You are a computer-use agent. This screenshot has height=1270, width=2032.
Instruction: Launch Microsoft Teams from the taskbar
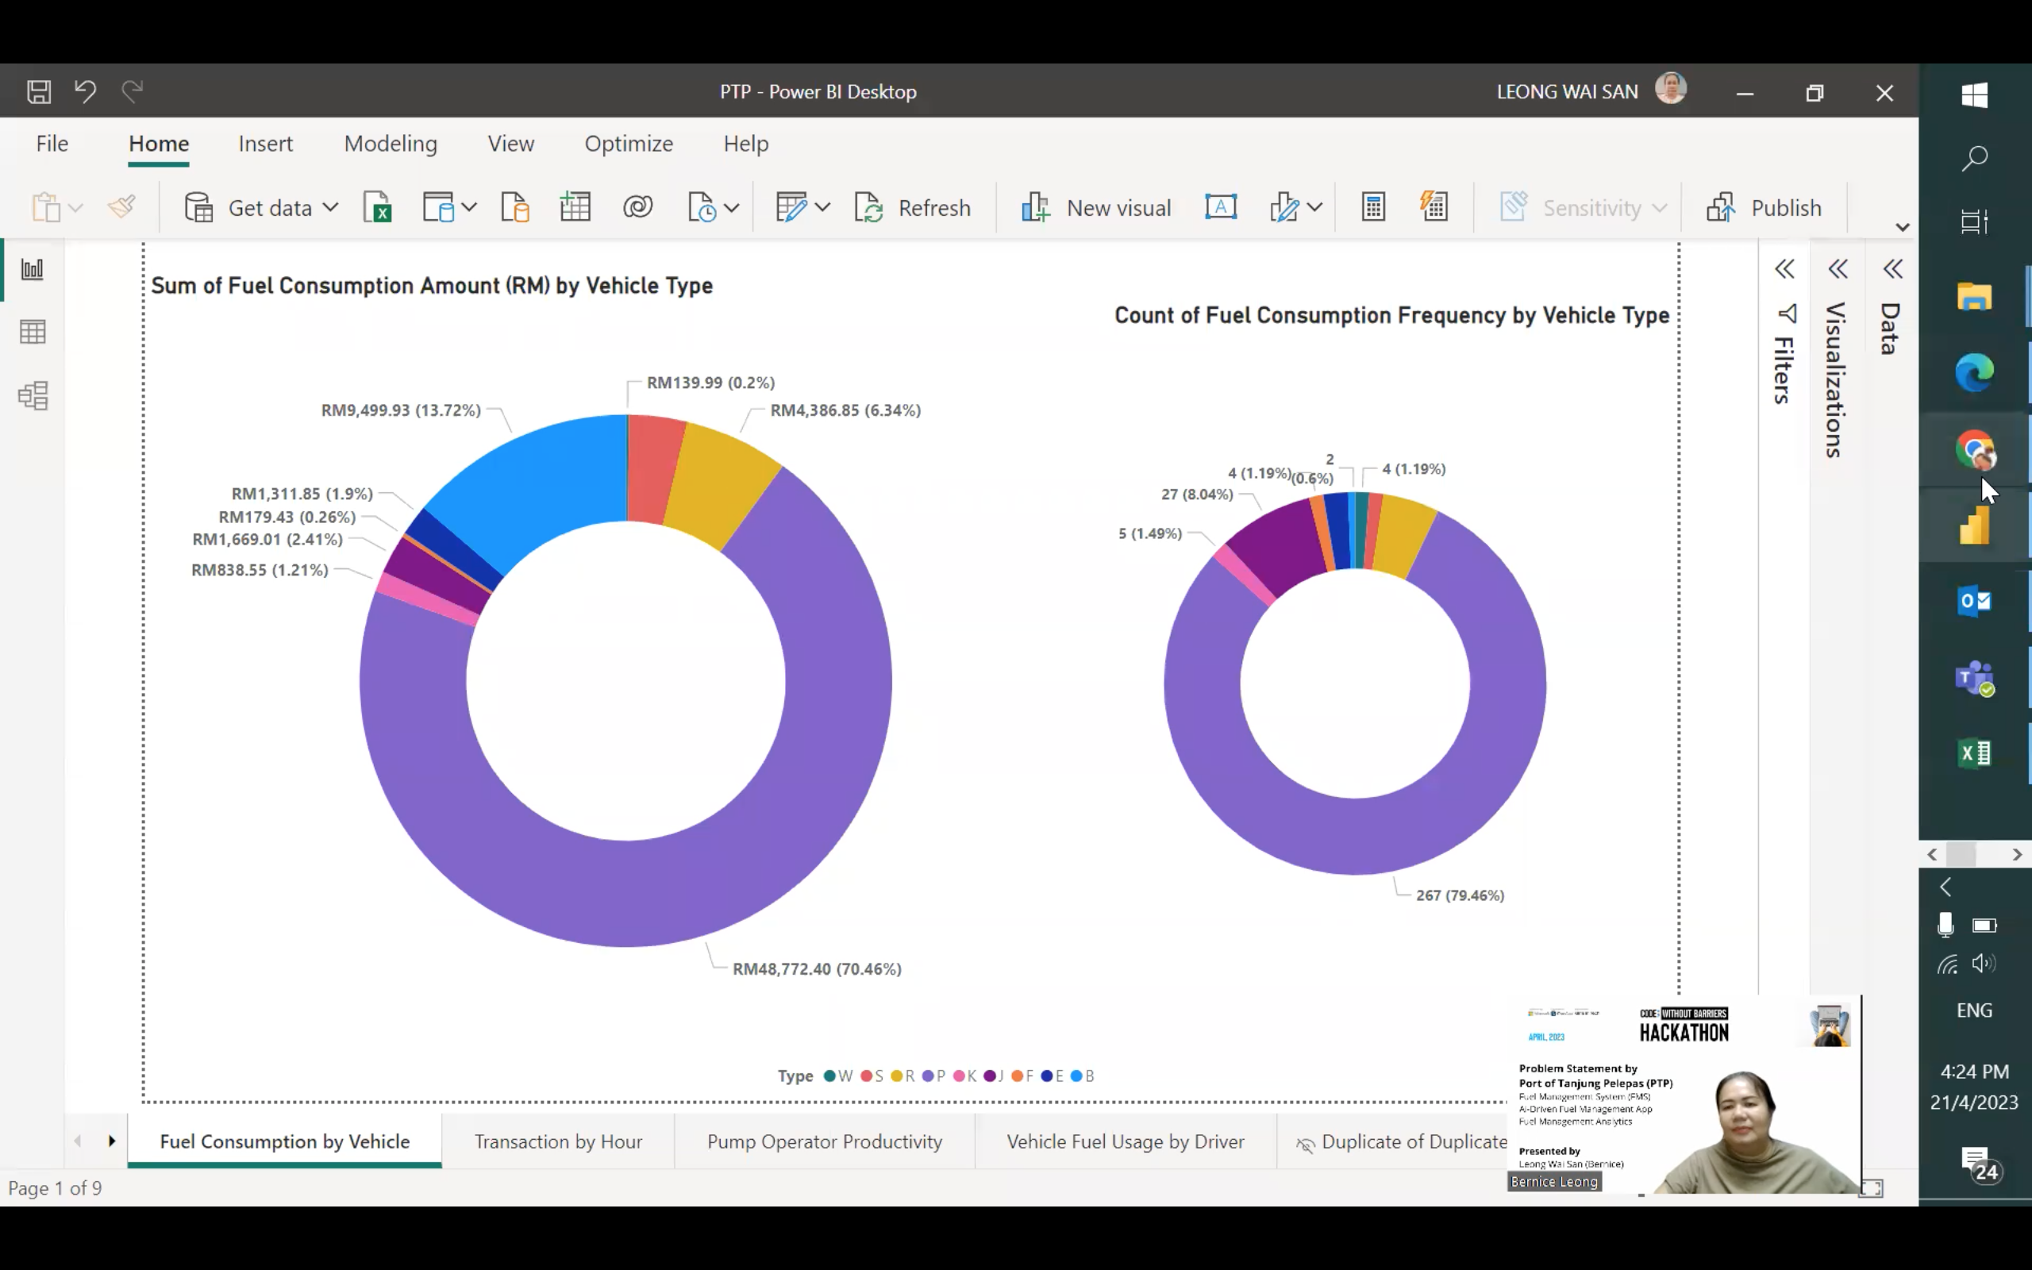point(1975,679)
